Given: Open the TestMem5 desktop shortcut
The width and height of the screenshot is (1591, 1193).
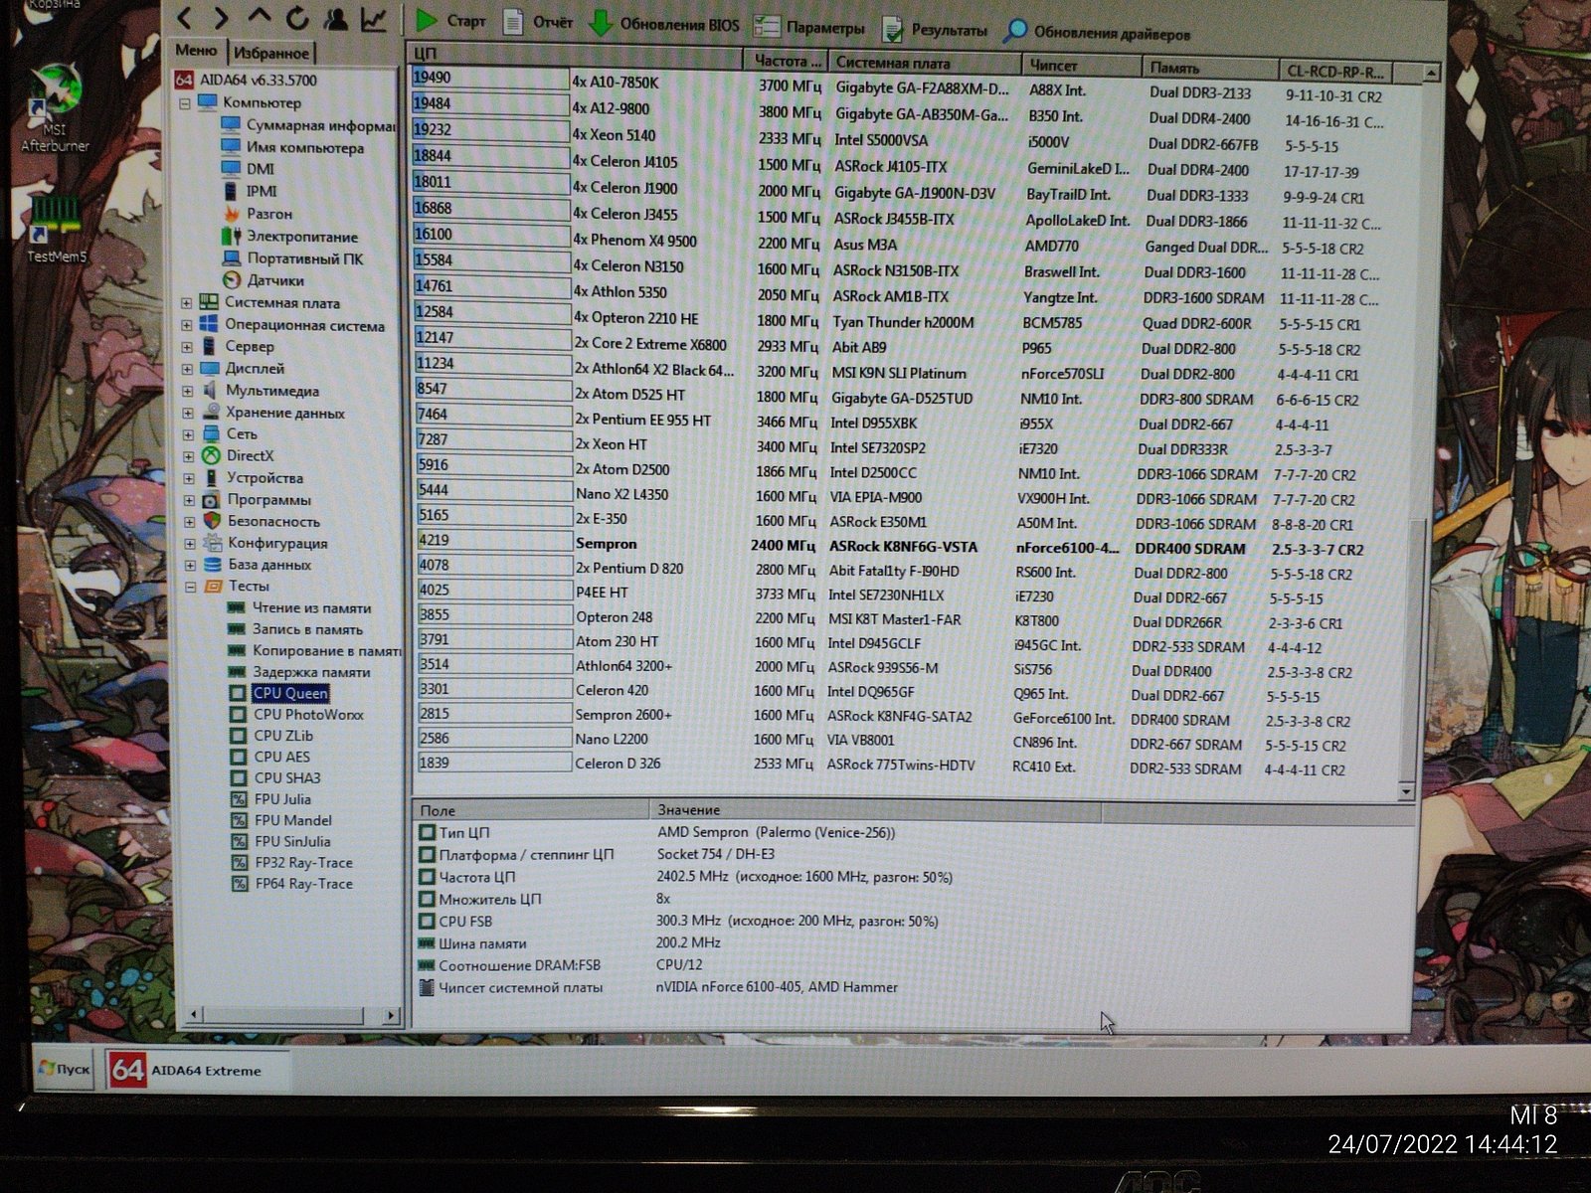Looking at the screenshot, I should coord(56,229).
